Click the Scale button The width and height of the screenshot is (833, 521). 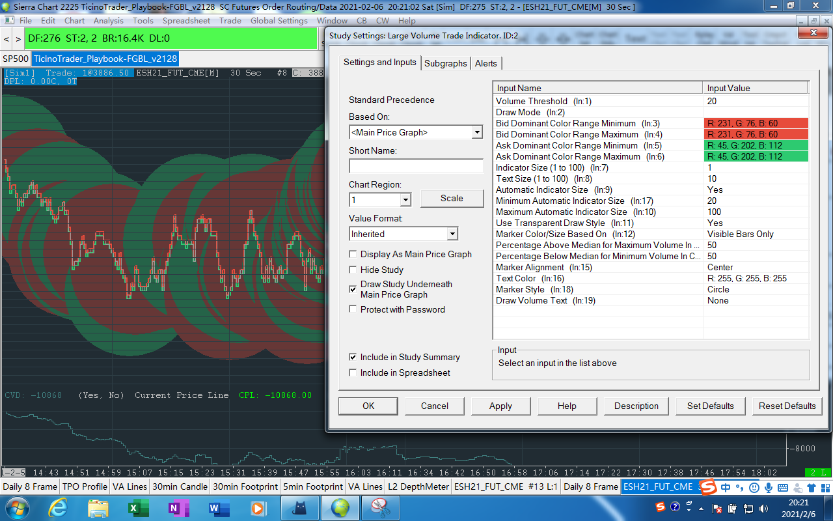point(452,198)
